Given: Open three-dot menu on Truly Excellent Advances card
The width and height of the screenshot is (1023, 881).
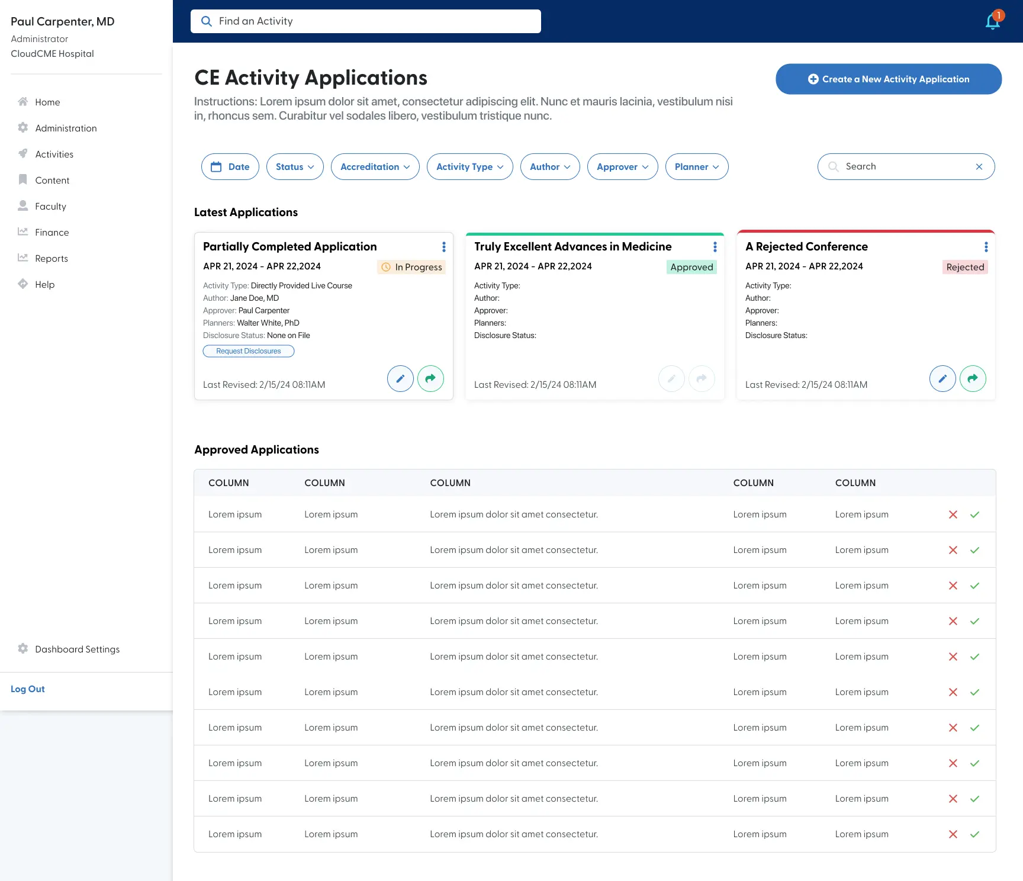Looking at the screenshot, I should [715, 247].
